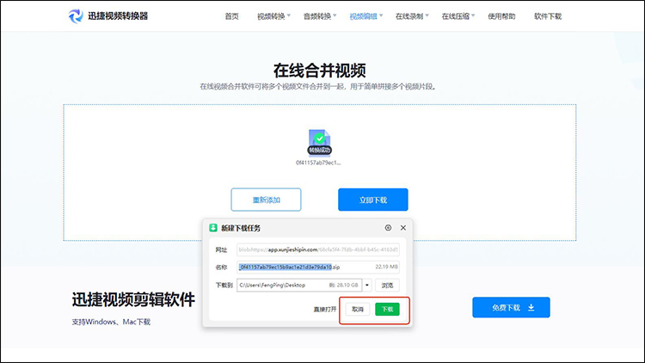Screen dimensions: 645x363
Task: Expand the 音频转换 menu
Action: (320, 16)
